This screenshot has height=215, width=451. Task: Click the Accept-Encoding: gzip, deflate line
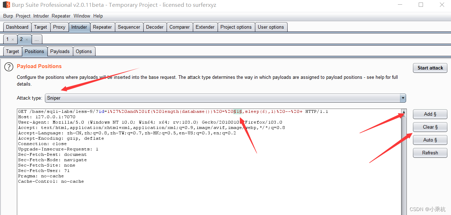pos(61,138)
